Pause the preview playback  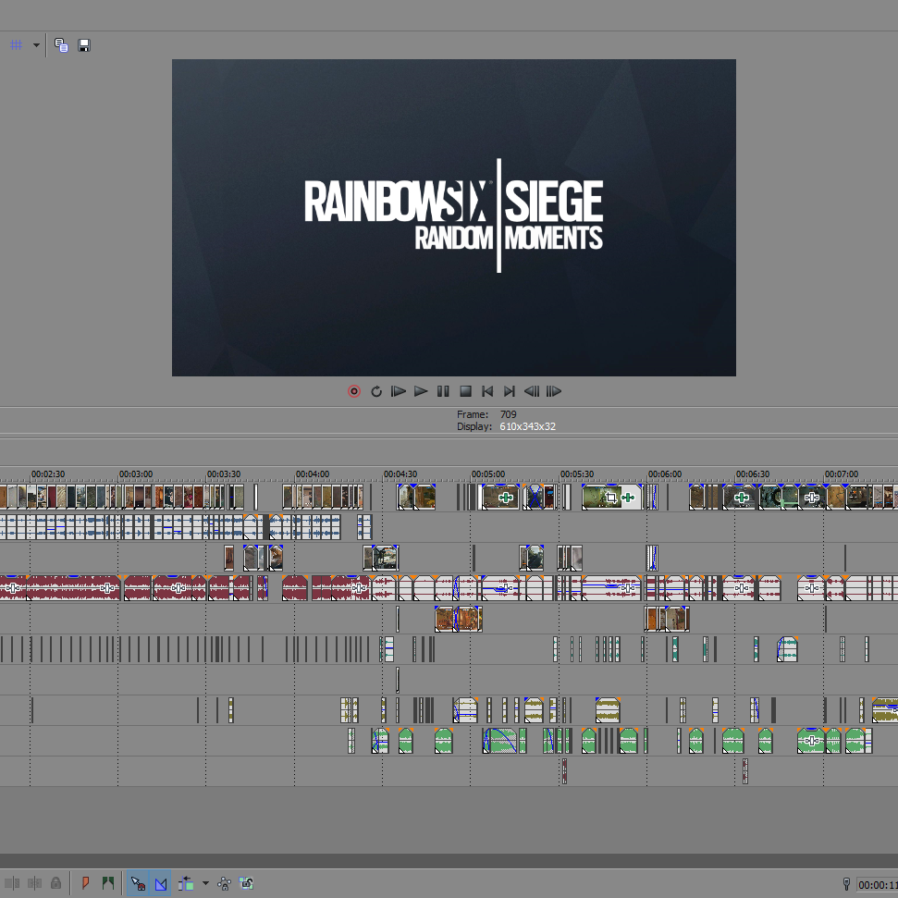click(x=443, y=391)
